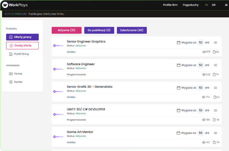Open options menu for Game Art Mentor
The image size is (229, 151).
coord(215,133)
